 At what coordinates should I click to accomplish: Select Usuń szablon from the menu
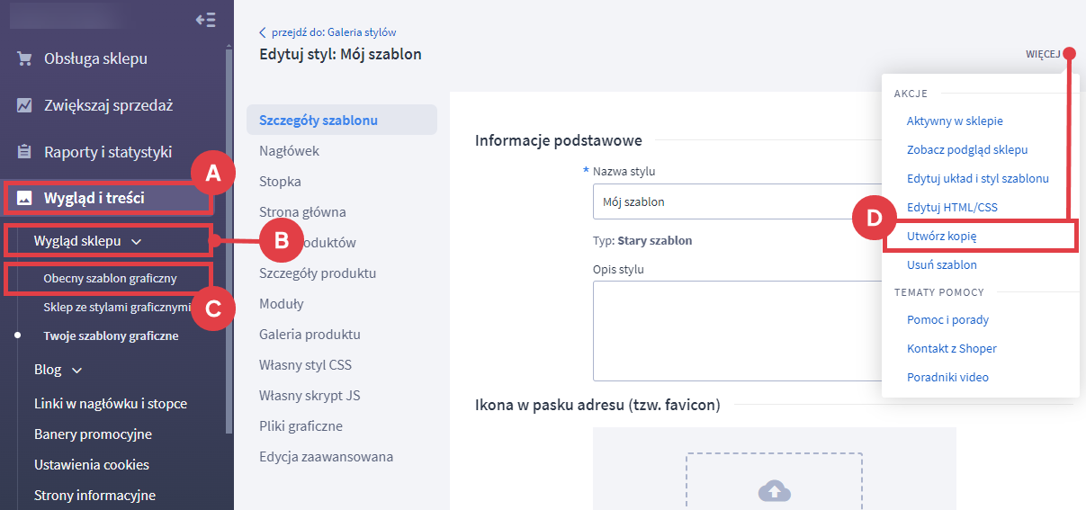941,265
